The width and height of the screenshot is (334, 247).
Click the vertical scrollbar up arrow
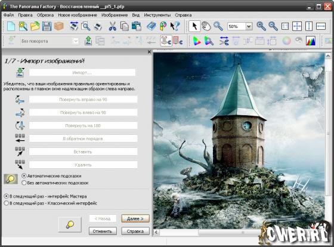328,56
